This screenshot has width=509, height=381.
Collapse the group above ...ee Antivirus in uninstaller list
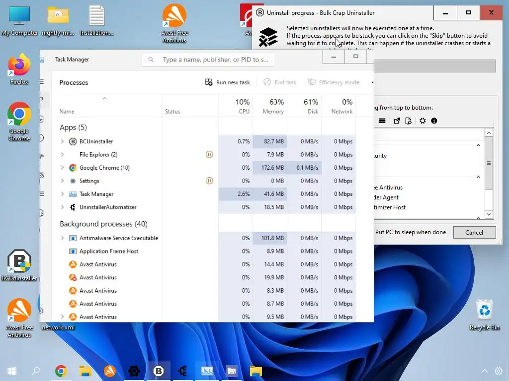[x=478, y=177]
